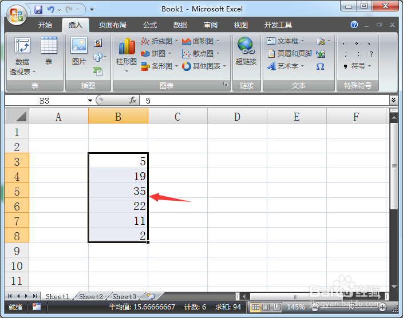This screenshot has height=318, width=403.
Task: Select the cell containing 22
Action: (118, 206)
